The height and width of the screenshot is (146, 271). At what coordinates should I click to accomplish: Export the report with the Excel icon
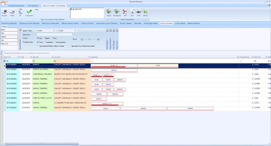tap(109, 12)
